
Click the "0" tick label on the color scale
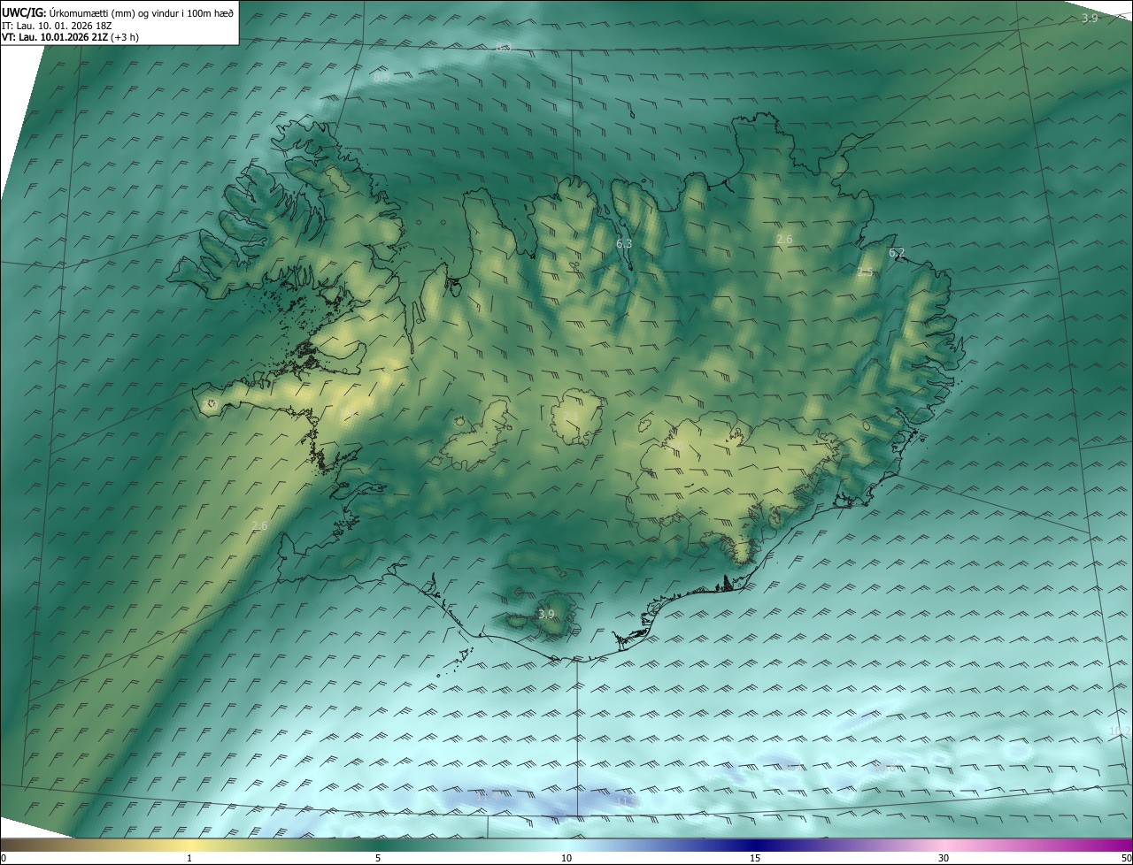tap(3, 859)
